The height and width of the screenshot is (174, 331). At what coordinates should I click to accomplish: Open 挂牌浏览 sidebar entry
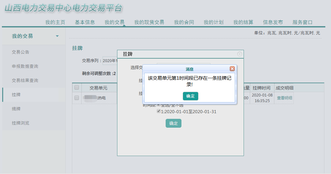21,123
